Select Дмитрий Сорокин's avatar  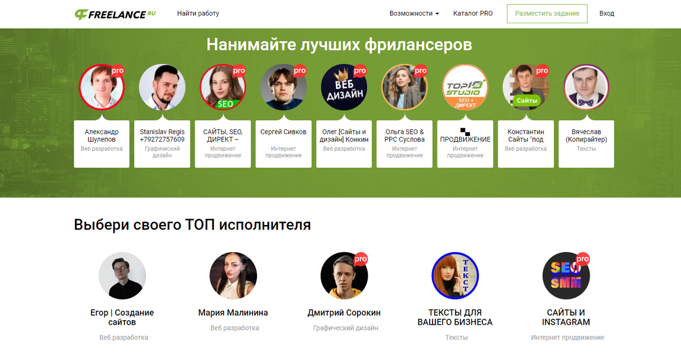pos(344,275)
